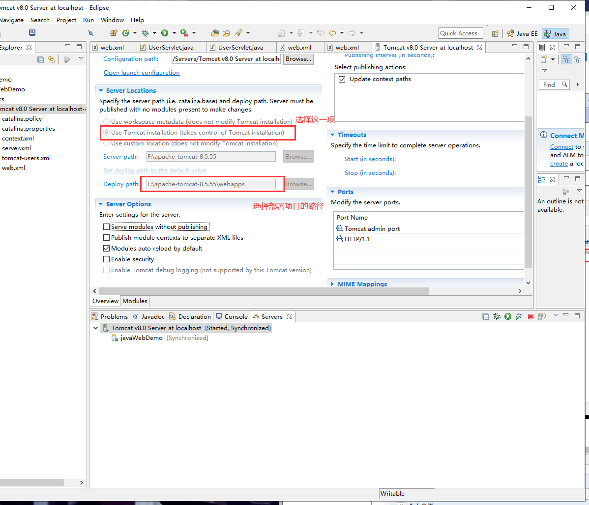Tick the Enable security checkbox
Screen dimensions: 589x505
pos(106,259)
